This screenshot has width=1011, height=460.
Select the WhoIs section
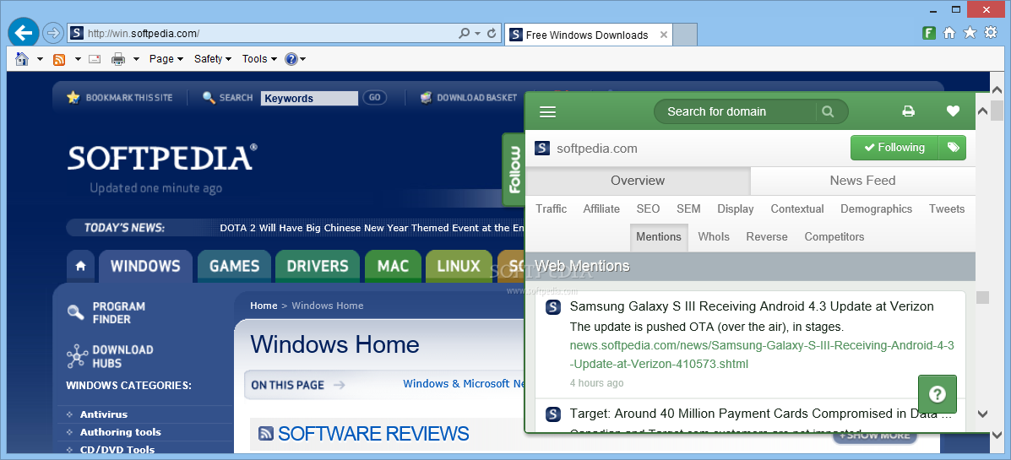pos(714,236)
